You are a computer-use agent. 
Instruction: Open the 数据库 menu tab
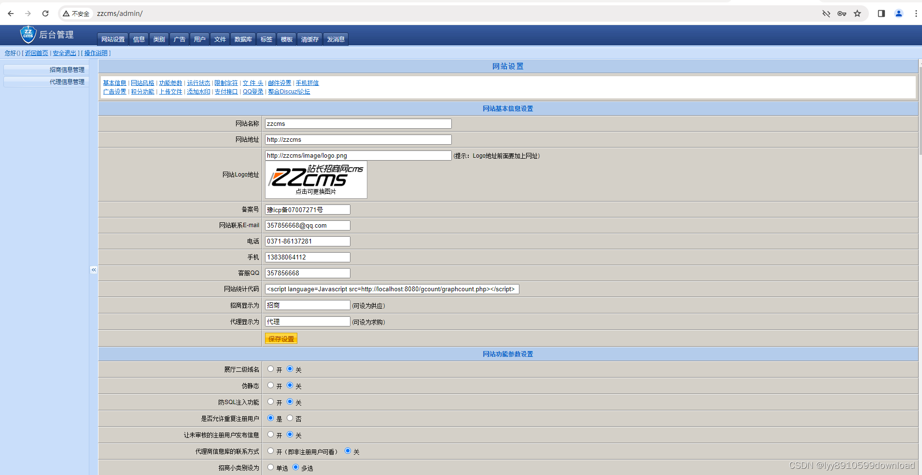click(243, 39)
